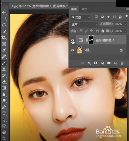
Task: Click the 背景 layer lock icon
Action: coord(121,50)
